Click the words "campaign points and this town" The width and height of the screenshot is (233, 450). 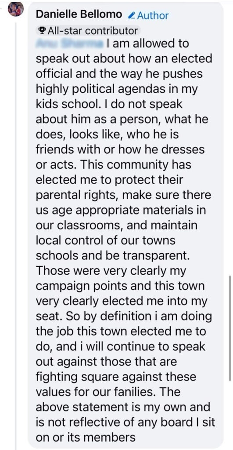(120, 287)
